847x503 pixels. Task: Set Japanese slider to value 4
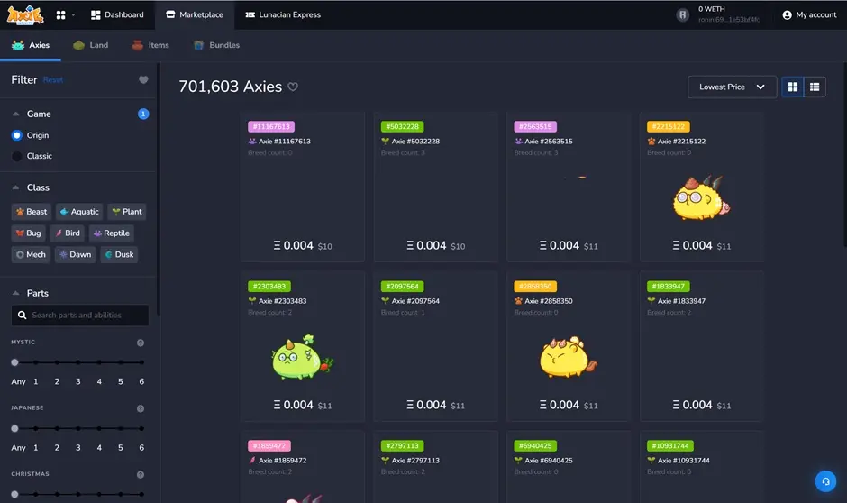99,428
